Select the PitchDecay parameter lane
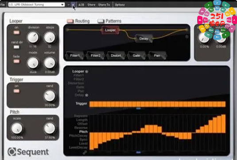 pyautogui.click(x=78, y=136)
